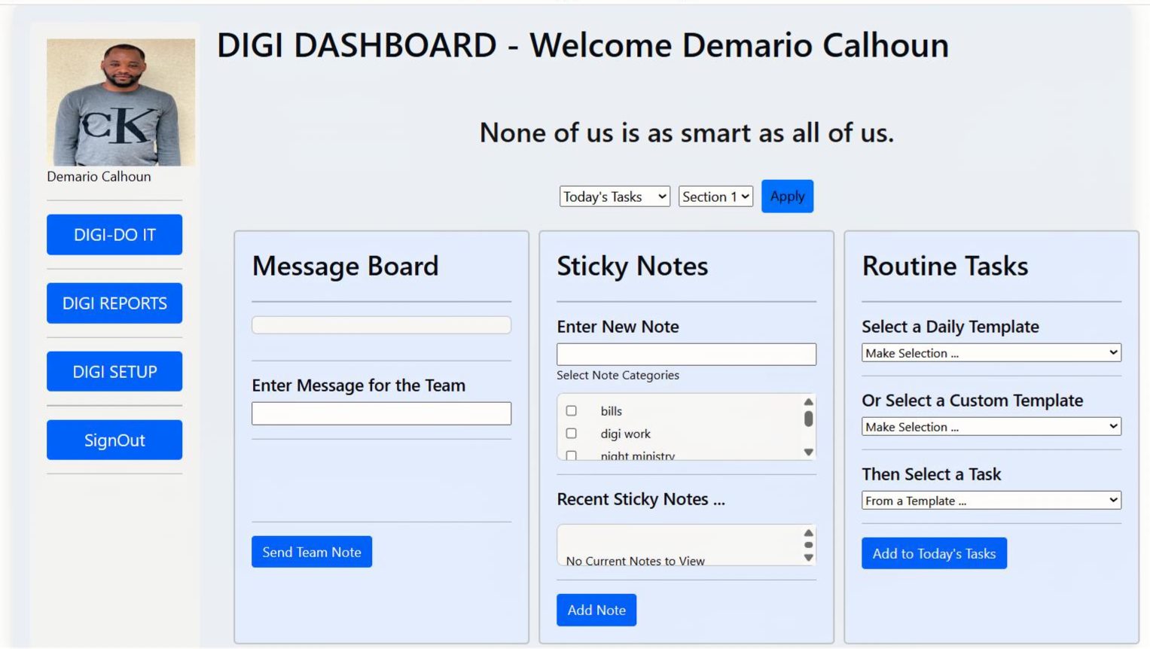Apply the selected task filter
The image size is (1150, 649).
point(787,196)
